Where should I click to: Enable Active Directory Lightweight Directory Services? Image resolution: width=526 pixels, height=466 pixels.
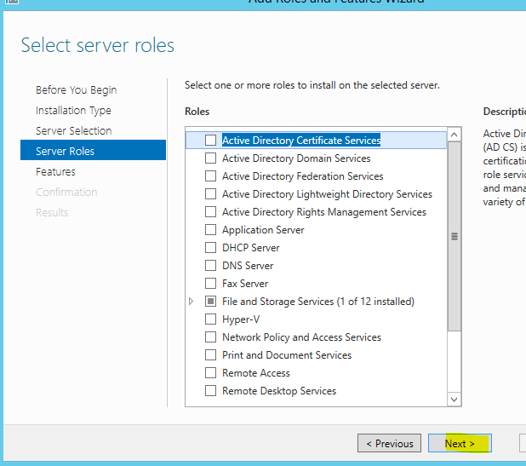(210, 193)
